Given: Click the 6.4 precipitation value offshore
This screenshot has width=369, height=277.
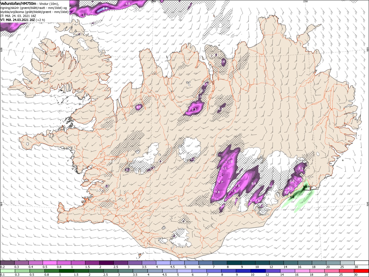Looking at the screenshot, I should [105, 9].
